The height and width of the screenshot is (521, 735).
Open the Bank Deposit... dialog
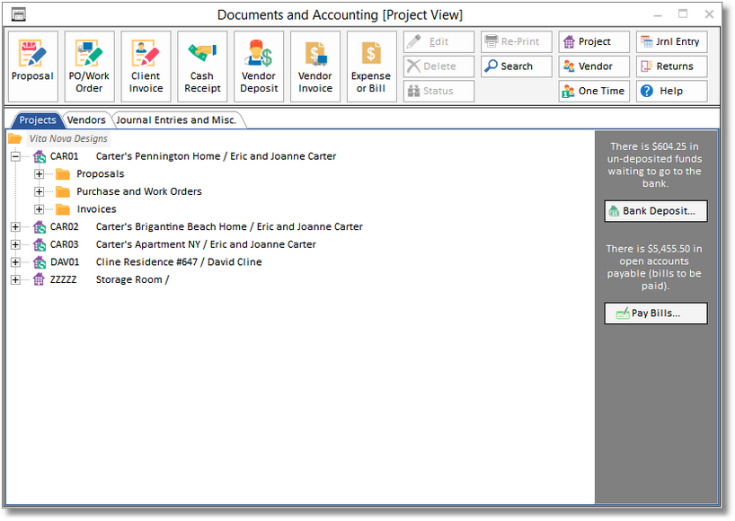pos(656,211)
